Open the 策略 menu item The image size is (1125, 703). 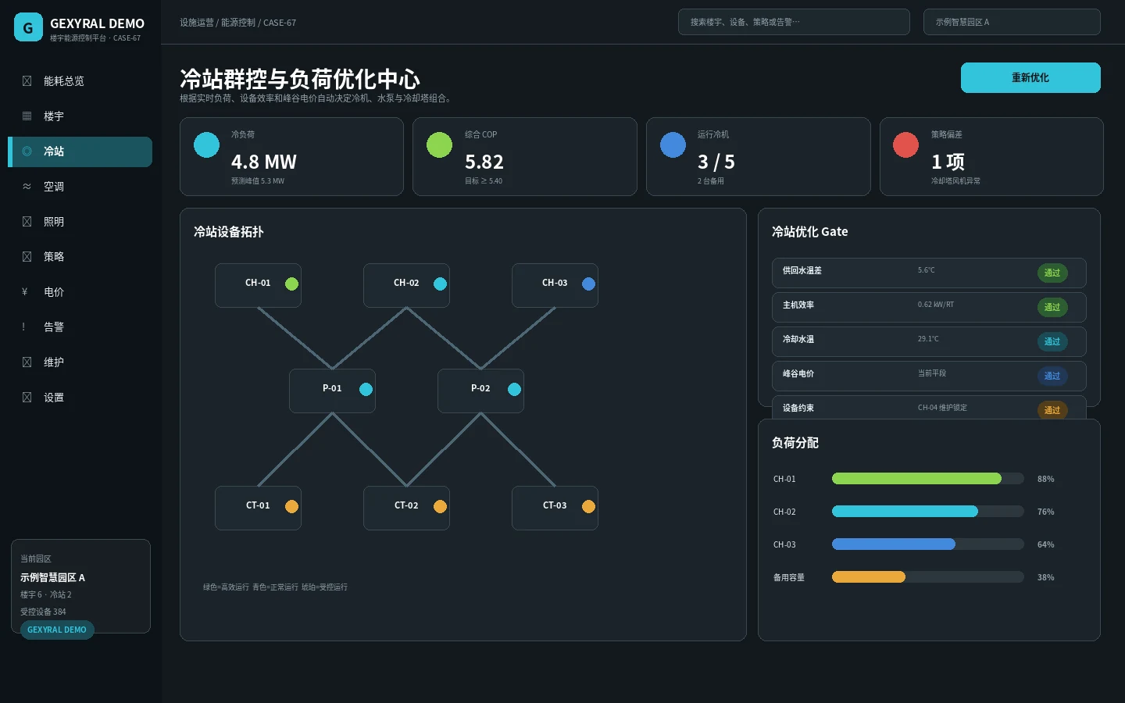tap(80, 257)
